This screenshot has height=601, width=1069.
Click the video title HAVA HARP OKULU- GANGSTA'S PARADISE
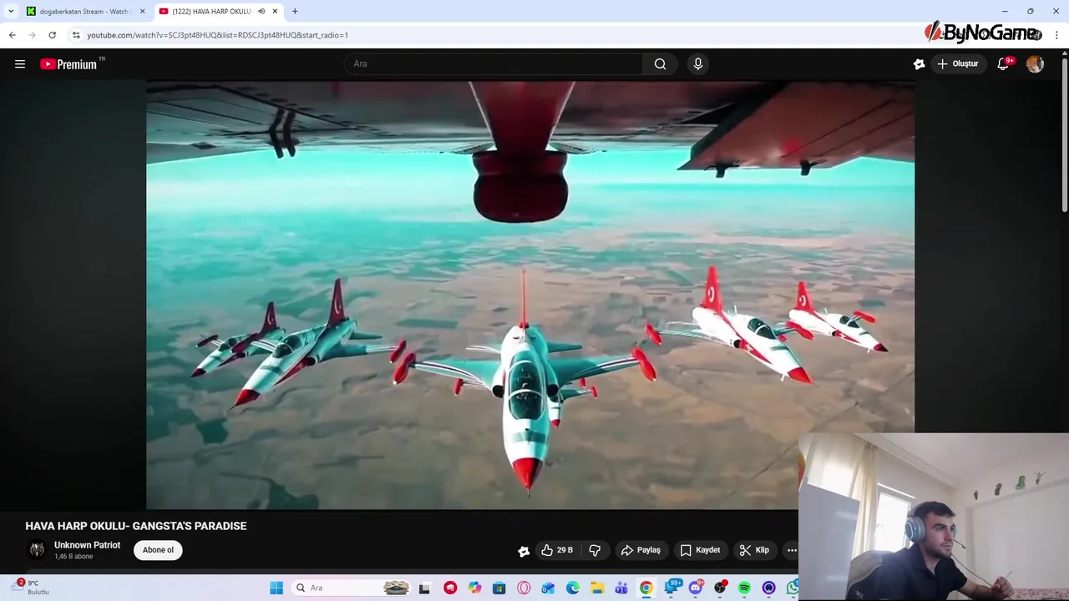click(x=135, y=526)
